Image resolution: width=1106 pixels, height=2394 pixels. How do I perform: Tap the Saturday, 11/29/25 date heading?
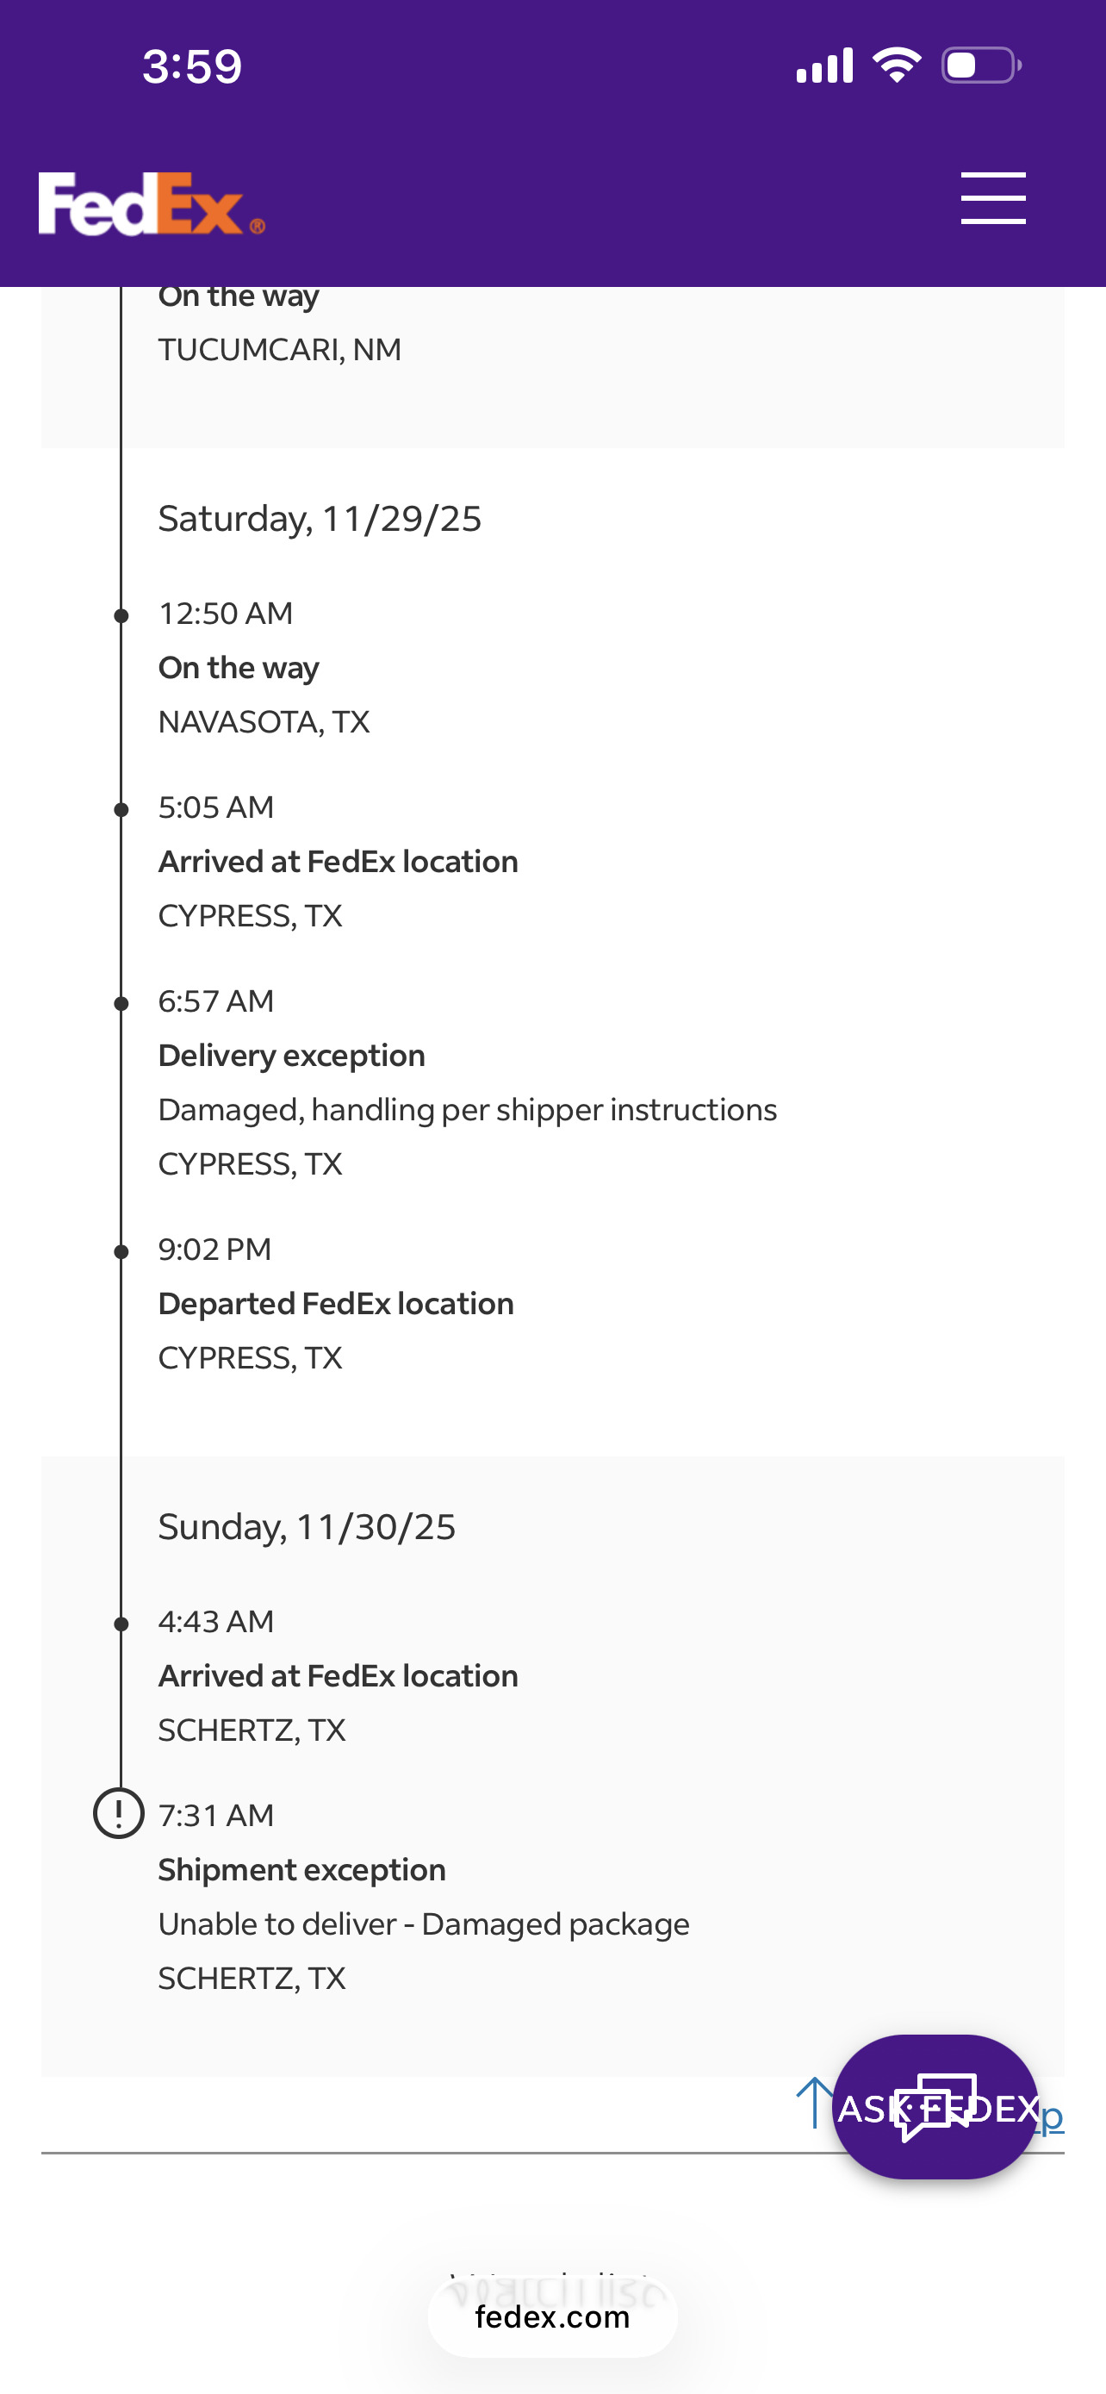click(320, 519)
